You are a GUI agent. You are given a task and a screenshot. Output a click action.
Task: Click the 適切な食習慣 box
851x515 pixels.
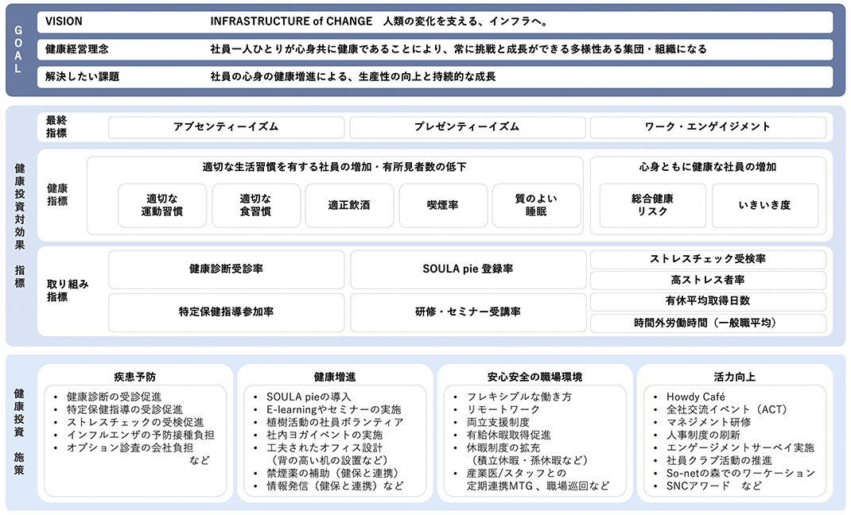tap(256, 205)
